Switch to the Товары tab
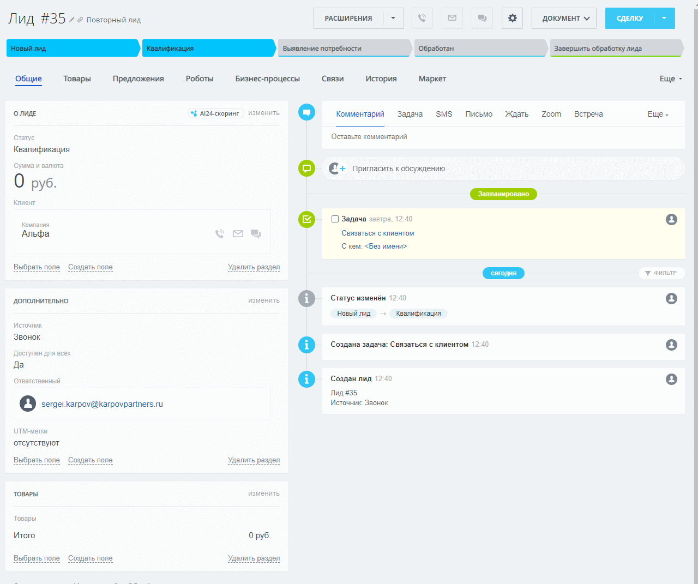698x584 pixels. coord(77,79)
